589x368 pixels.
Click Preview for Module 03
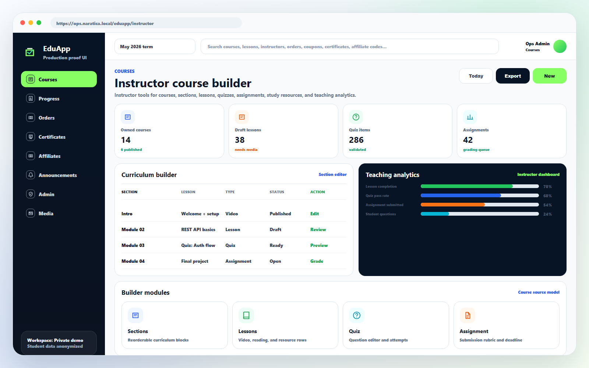(x=319, y=245)
